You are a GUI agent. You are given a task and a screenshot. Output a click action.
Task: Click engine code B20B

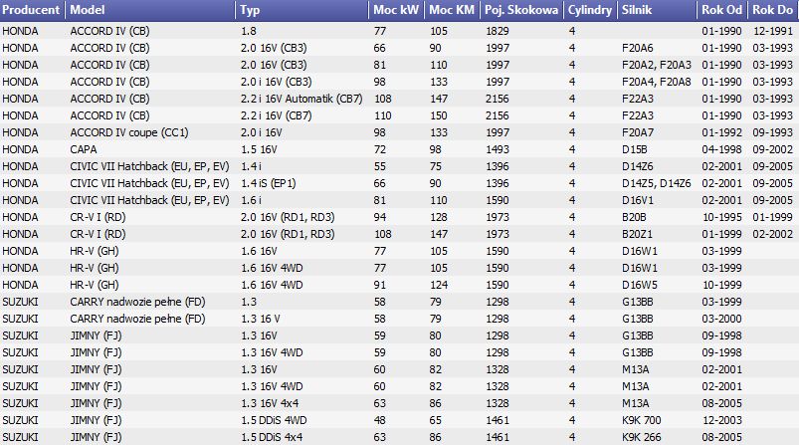[634, 217]
